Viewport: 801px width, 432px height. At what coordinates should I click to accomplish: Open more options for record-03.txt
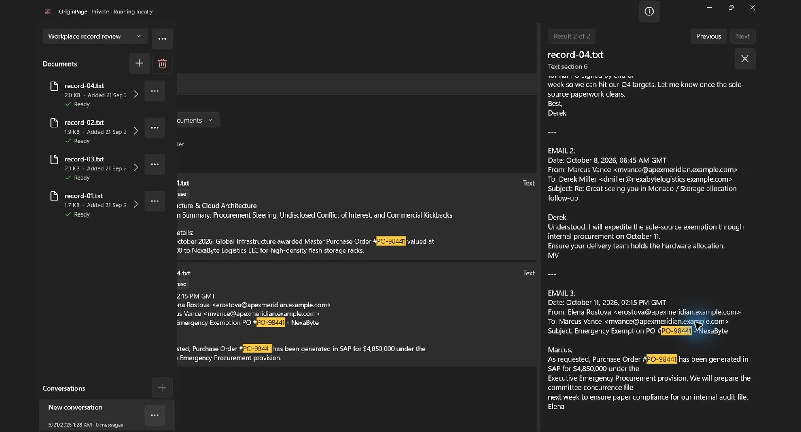coord(155,164)
